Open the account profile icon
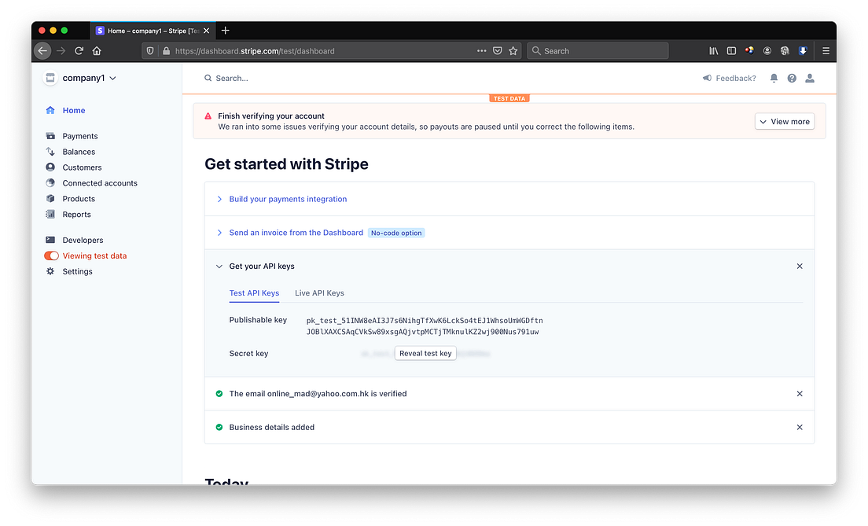The height and width of the screenshot is (526, 868). click(x=810, y=78)
